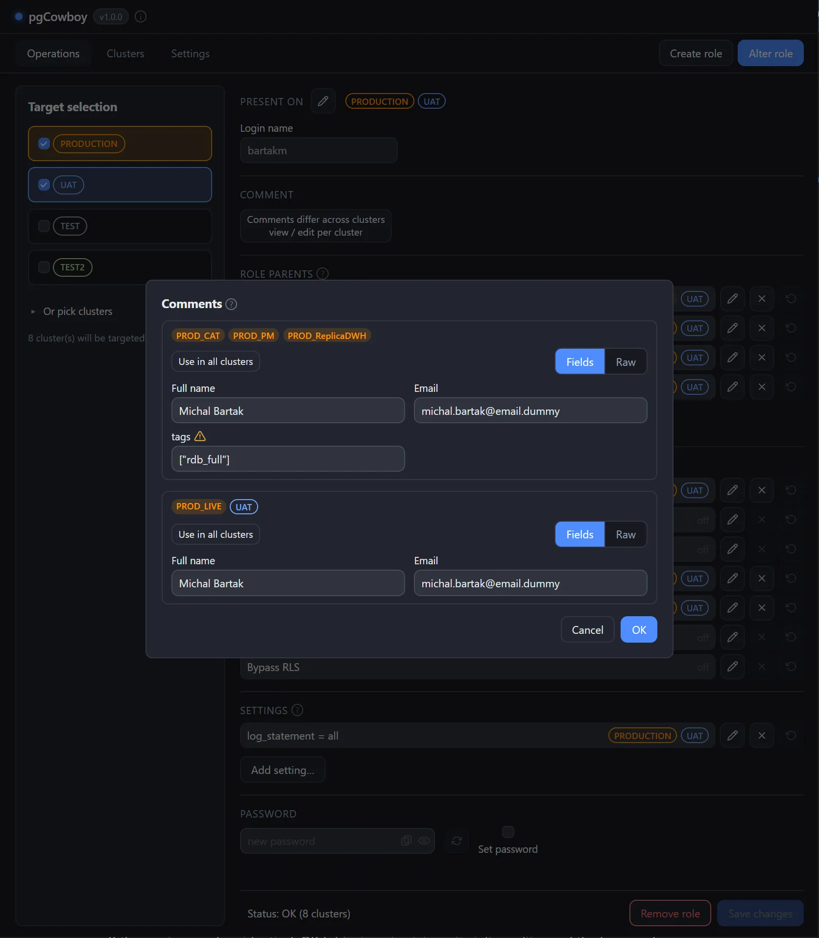819x938 pixels.
Task: Click Use in all clusters under PROD_CAT tags
Action: point(216,361)
